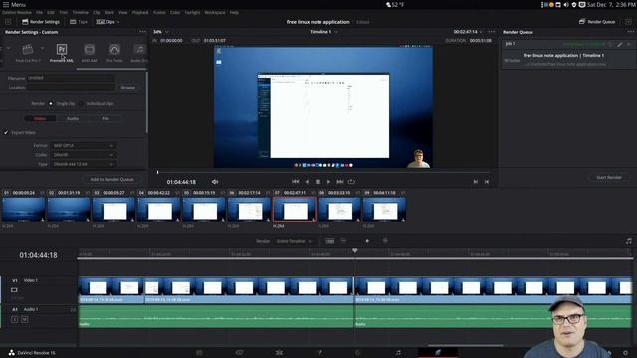Toggle the Export Video checkbox

(6, 132)
